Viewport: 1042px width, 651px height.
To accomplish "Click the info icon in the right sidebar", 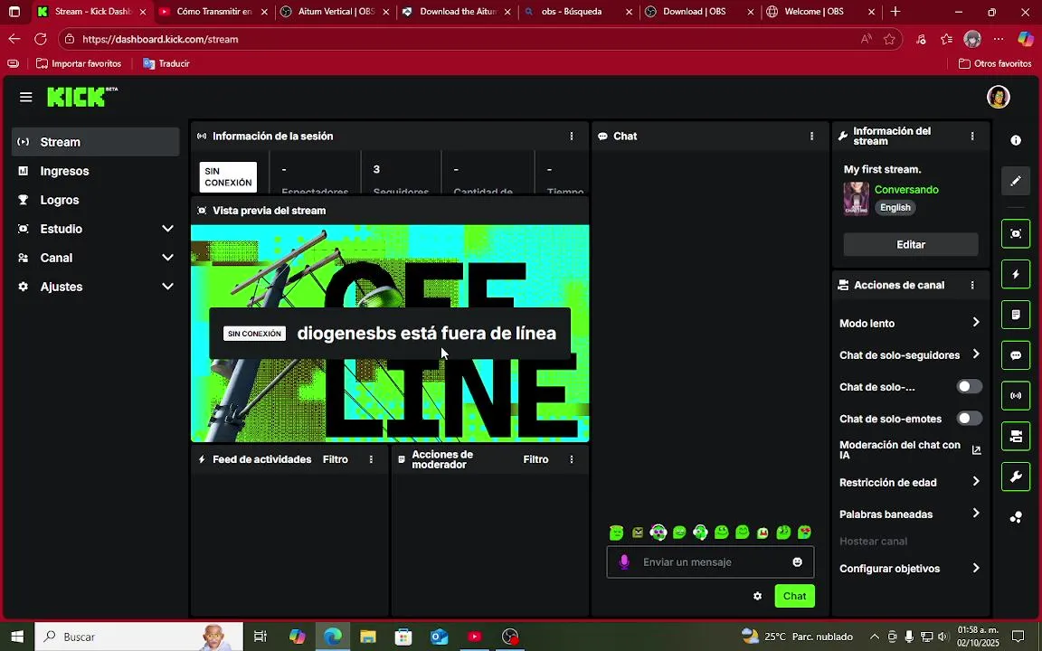I will coord(1016,140).
